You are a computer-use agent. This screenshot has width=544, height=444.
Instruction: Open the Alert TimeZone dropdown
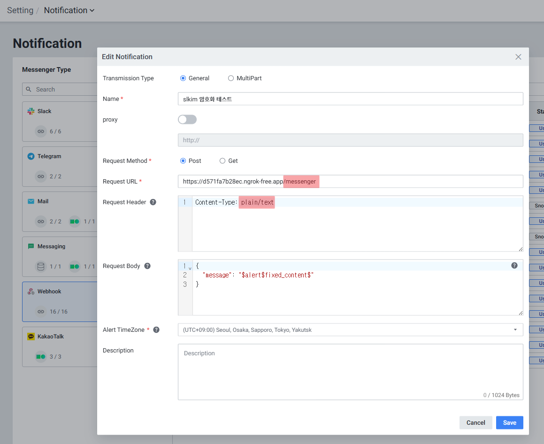pos(350,330)
